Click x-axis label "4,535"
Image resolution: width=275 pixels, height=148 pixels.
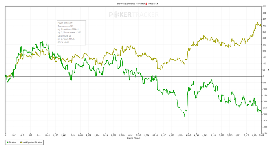click(x=188, y=135)
